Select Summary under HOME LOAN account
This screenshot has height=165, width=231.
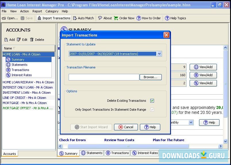click(28, 60)
